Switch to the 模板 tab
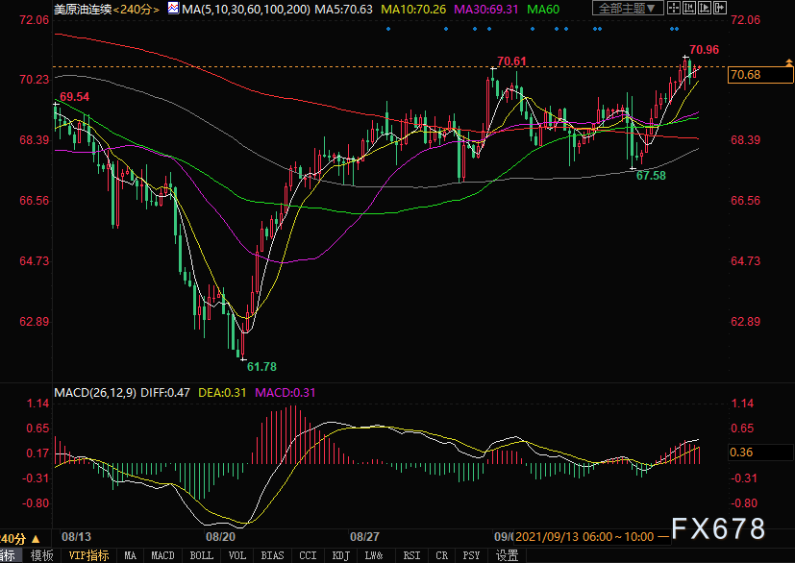 pos(41,555)
